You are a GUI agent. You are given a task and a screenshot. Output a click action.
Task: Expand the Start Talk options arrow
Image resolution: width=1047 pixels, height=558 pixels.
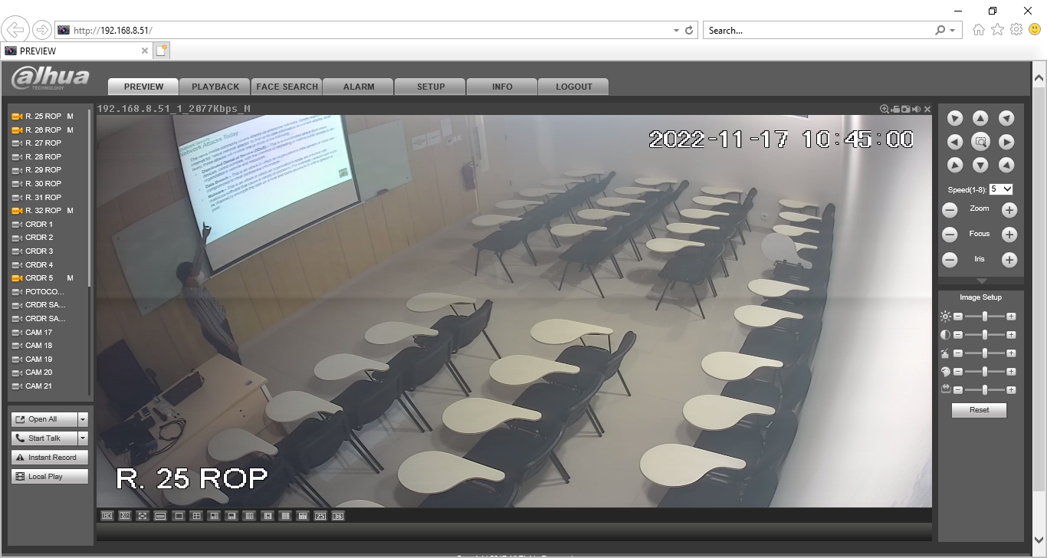pyautogui.click(x=83, y=438)
